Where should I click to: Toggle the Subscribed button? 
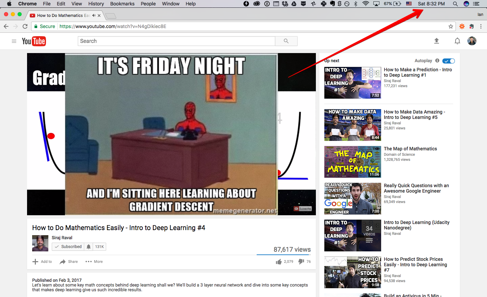(x=68, y=247)
